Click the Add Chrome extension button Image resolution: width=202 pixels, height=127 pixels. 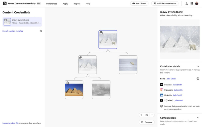(165, 4)
